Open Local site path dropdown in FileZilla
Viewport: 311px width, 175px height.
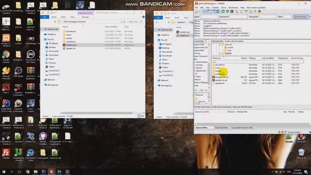point(209,41)
